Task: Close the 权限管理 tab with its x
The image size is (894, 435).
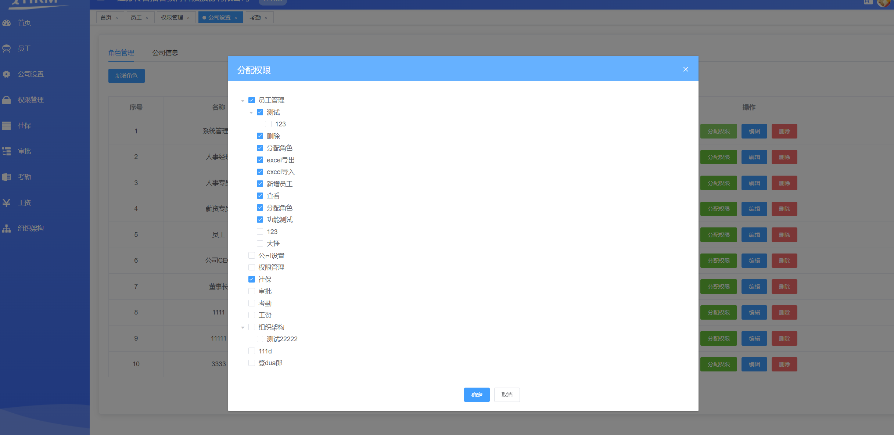Action: (189, 18)
